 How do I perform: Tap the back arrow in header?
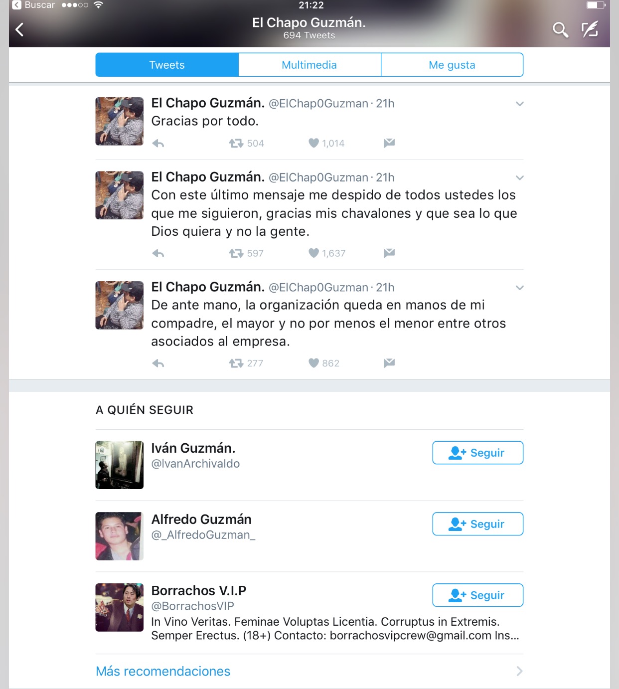pos(19,30)
